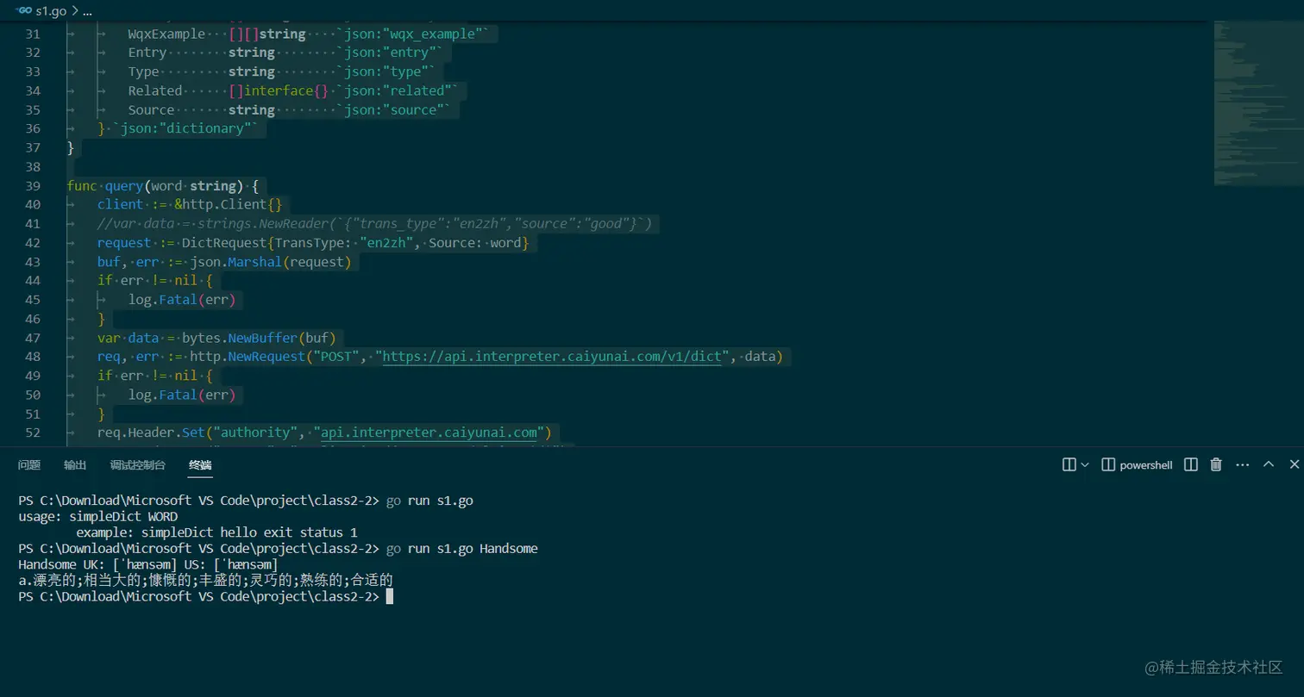Click 'DictRequest' on line 42
Screen dimensions: 1304x697
(224, 242)
